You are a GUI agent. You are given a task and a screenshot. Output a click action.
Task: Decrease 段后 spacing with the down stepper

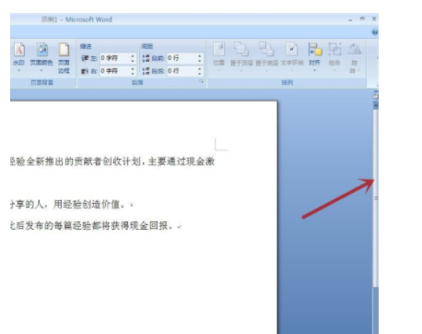click(x=200, y=74)
